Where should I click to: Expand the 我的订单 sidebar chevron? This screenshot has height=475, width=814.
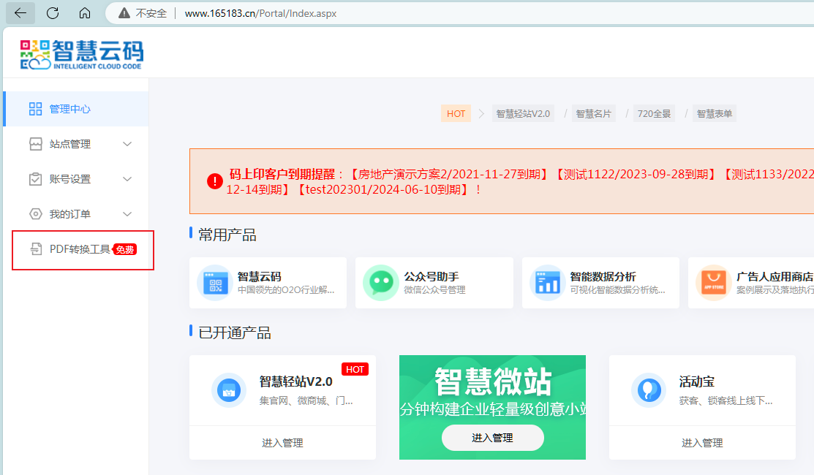point(127,214)
